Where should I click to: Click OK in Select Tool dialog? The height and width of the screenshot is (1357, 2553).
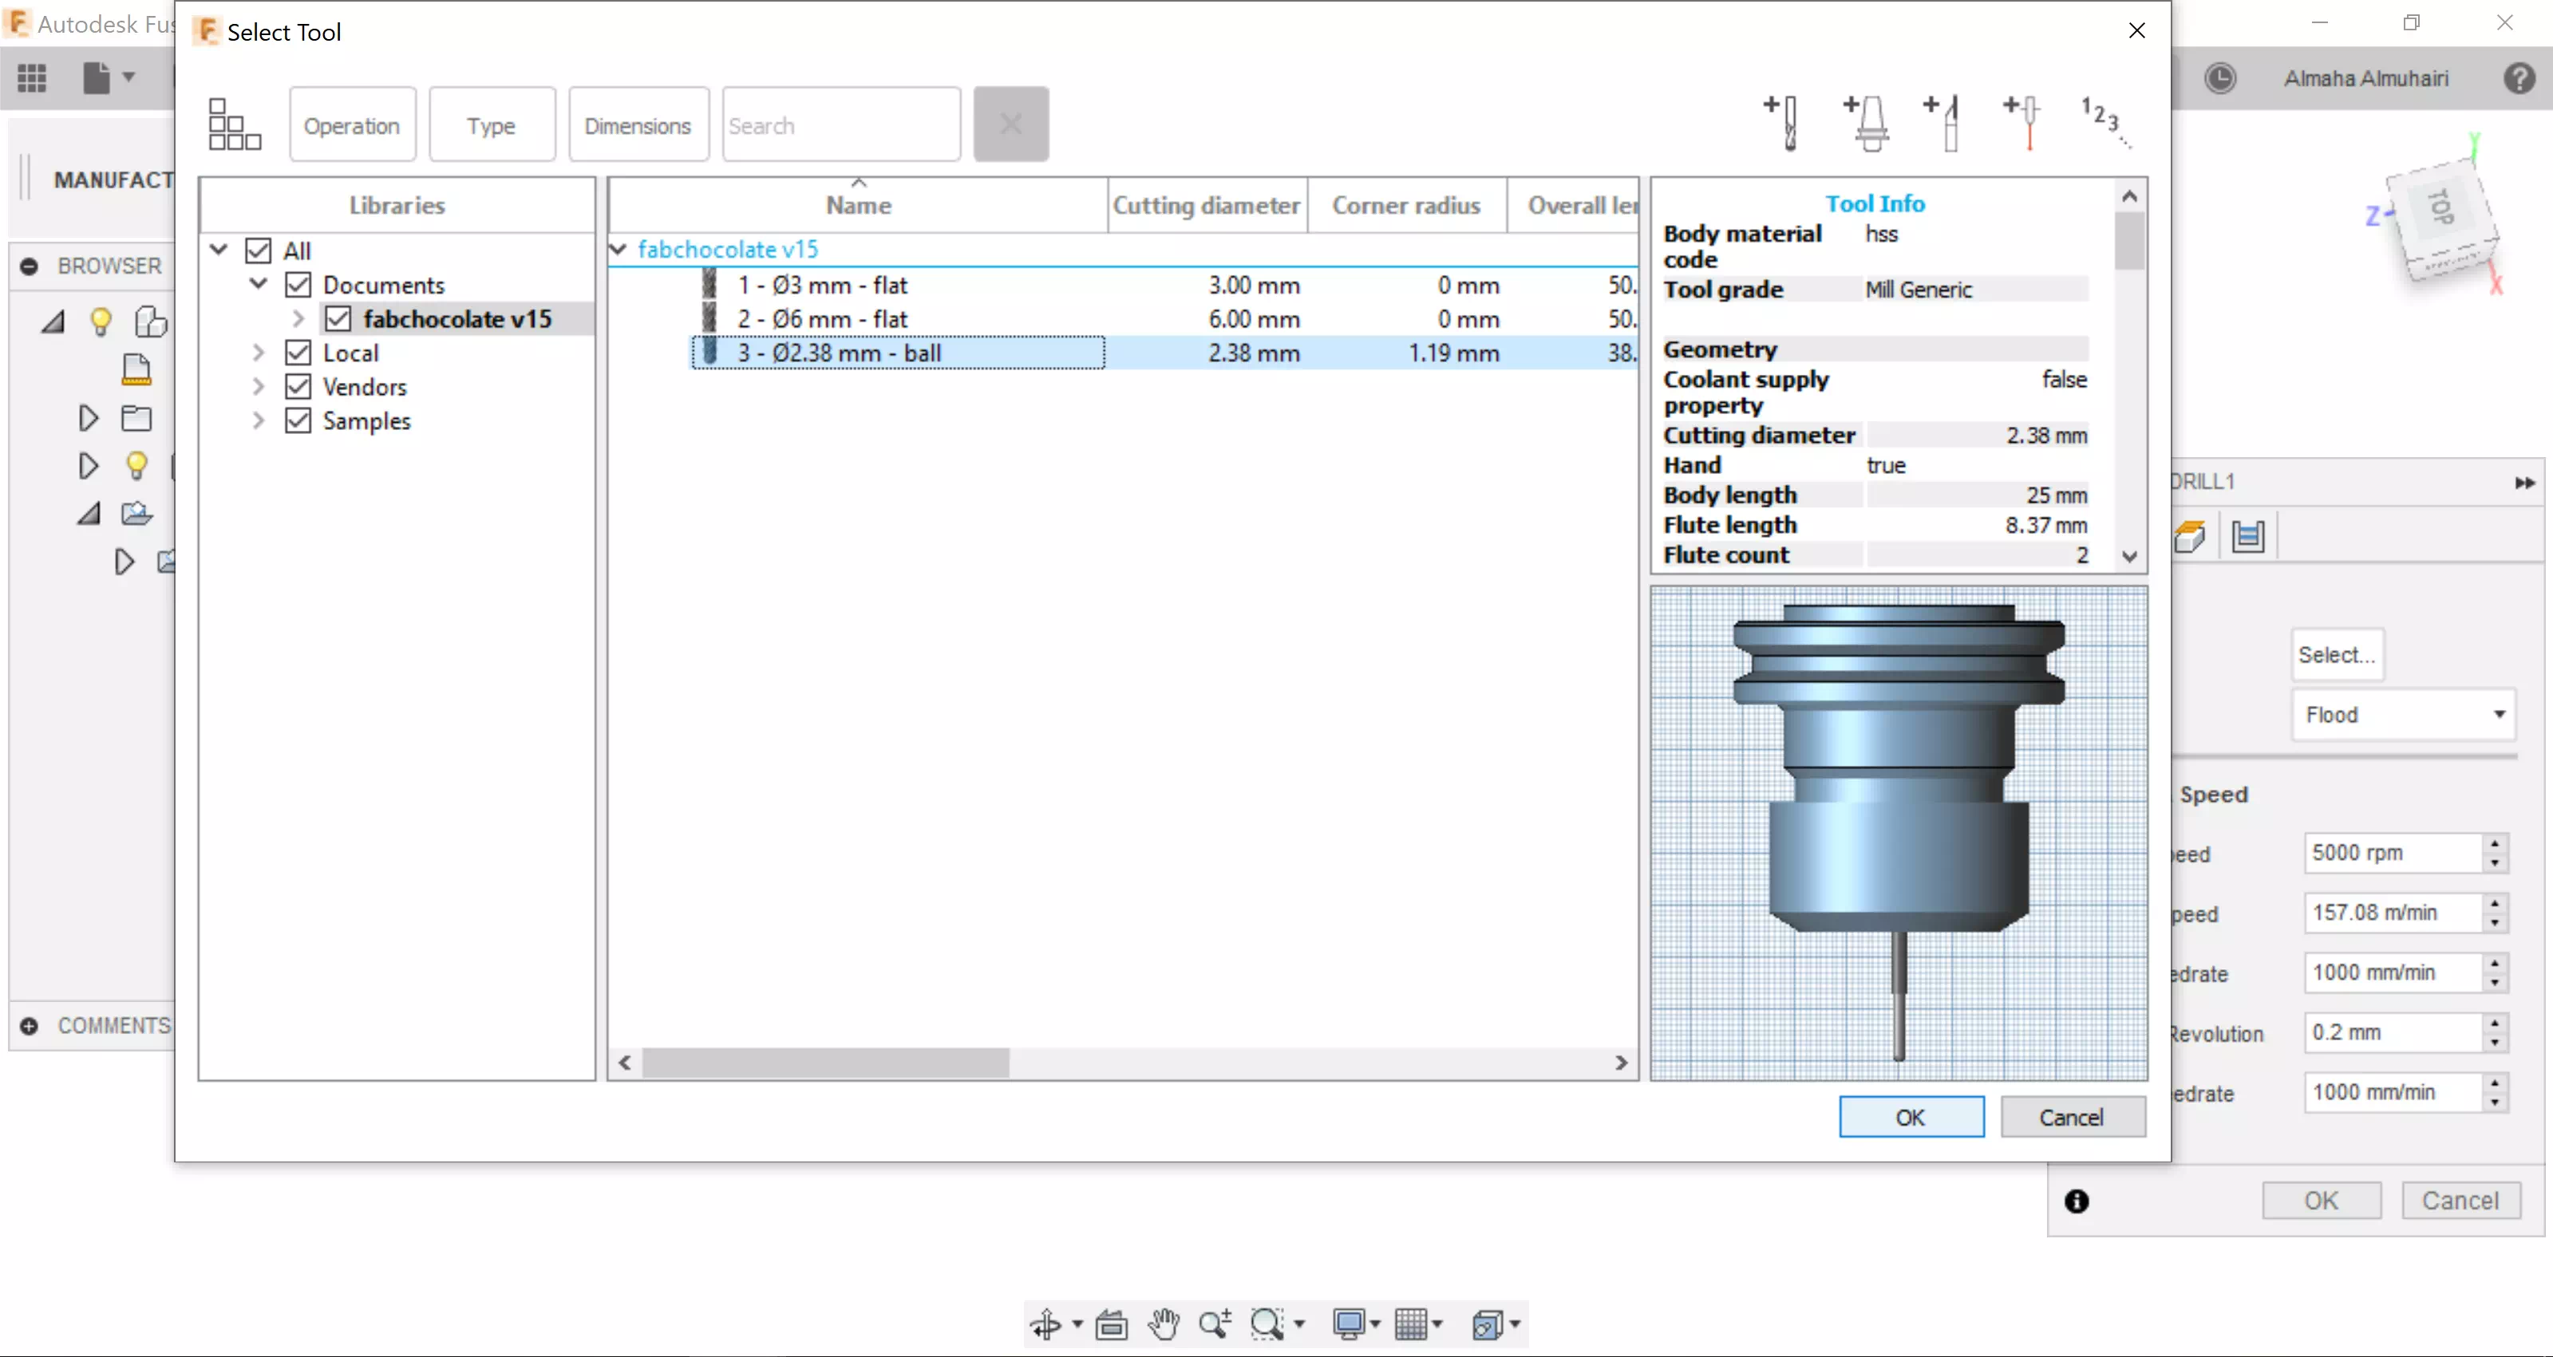click(1910, 1118)
